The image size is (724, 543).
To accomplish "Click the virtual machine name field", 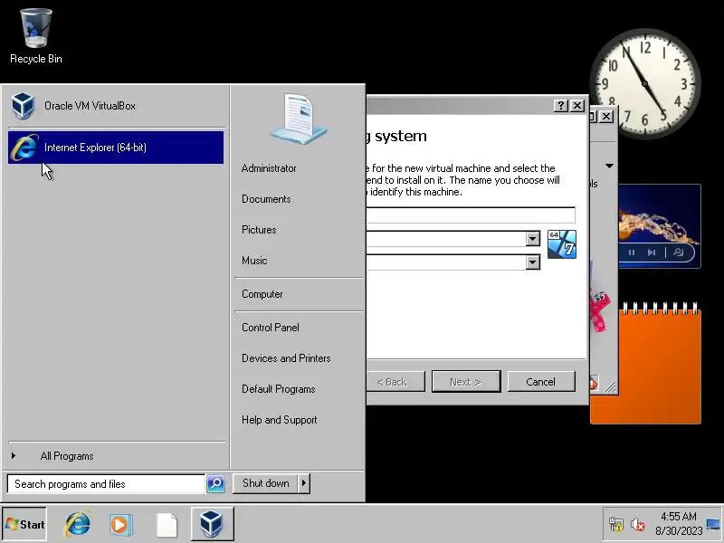I will (x=471, y=215).
